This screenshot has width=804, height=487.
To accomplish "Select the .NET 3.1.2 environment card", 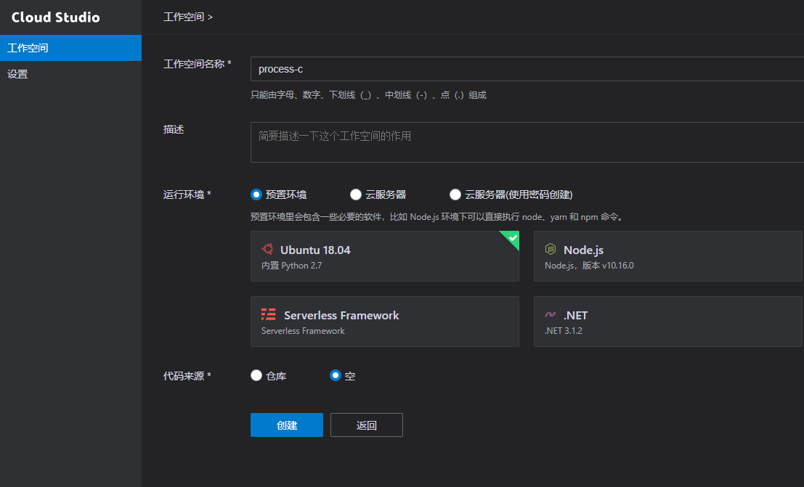I will click(667, 322).
